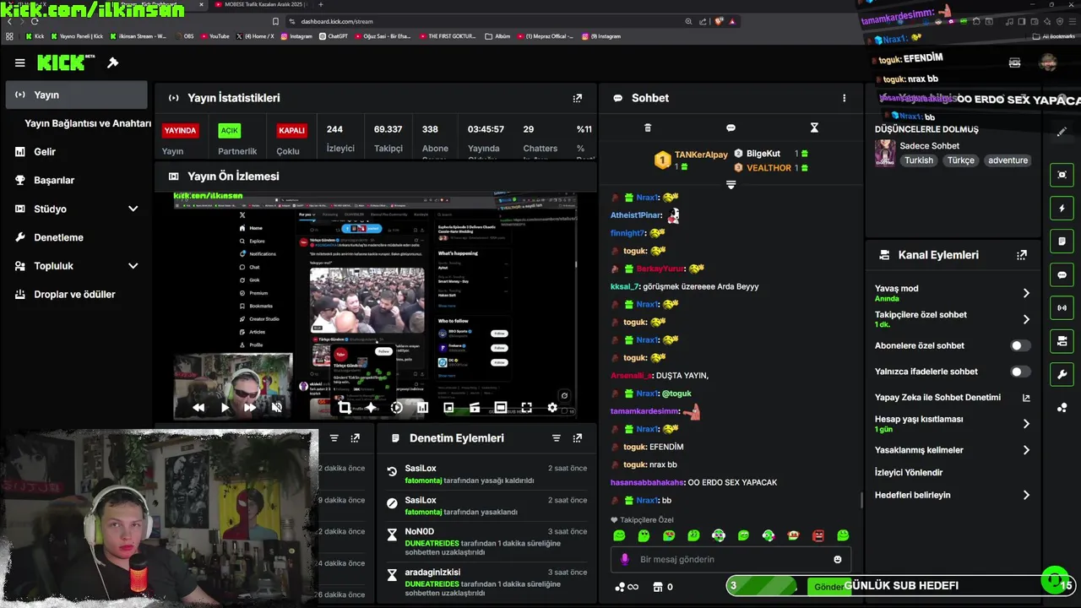Click the document icon in right toolbar

tap(1062, 242)
